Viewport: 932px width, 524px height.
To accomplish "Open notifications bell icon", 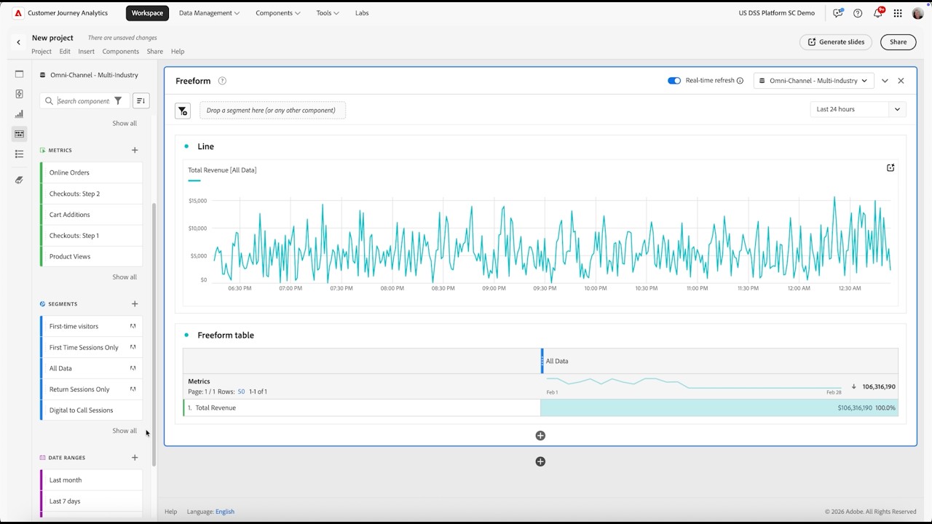I will (x=878, y=13).
